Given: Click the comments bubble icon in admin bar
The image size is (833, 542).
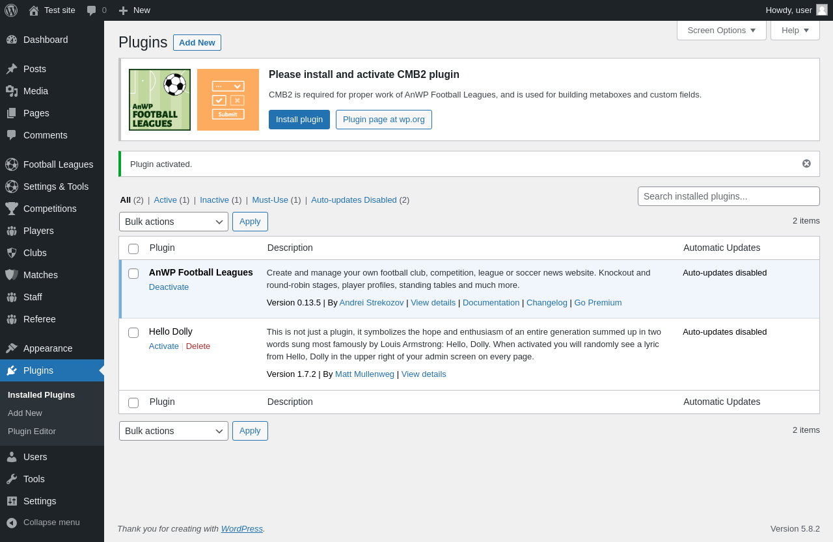Looking at the screenshot, I should tap(92, 10).
